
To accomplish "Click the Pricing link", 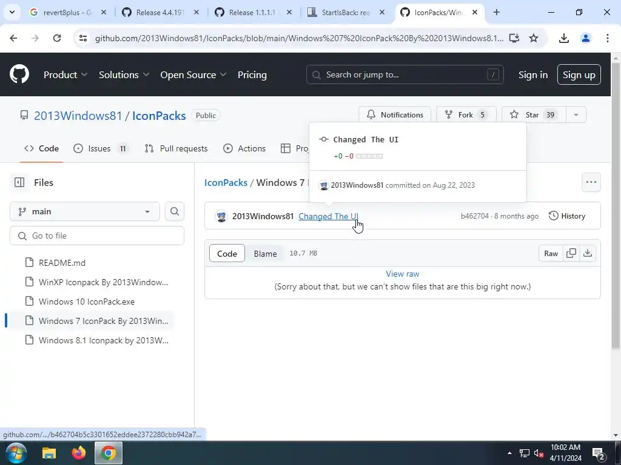I will (252, 74).
